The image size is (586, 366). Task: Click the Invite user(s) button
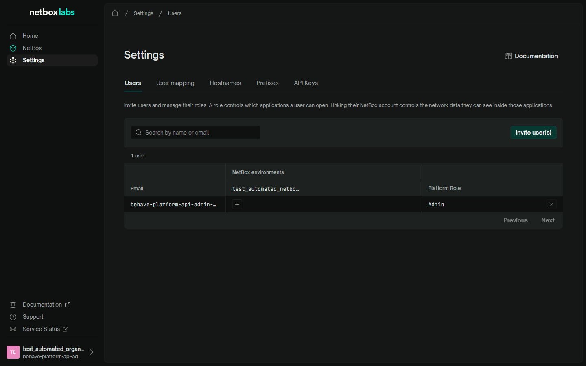(x=534, y=133)
